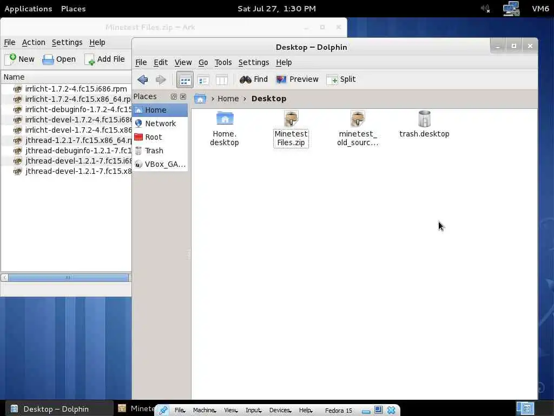Expand the arrow before Home breadcrumb
Screen dimensions: 554x416
(213, 99)
